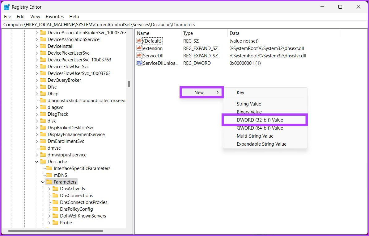Expand the DeviceAssociationService node
Viewport: 369px width, 236px height.
click(x=37, y=39)
